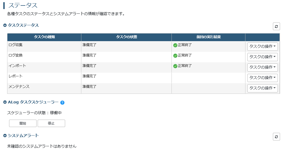Refresh the task status table
The height and width of the screenshot is (152, 285).
coord(276,26)
